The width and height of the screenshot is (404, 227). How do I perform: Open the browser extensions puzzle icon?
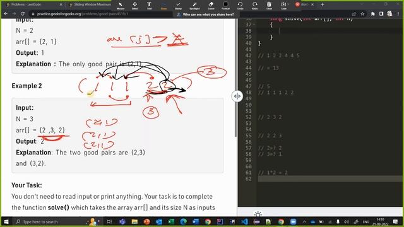click(x=373, y=14)
